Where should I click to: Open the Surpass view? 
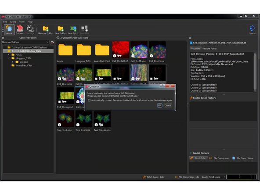click(x=20, y=29)
